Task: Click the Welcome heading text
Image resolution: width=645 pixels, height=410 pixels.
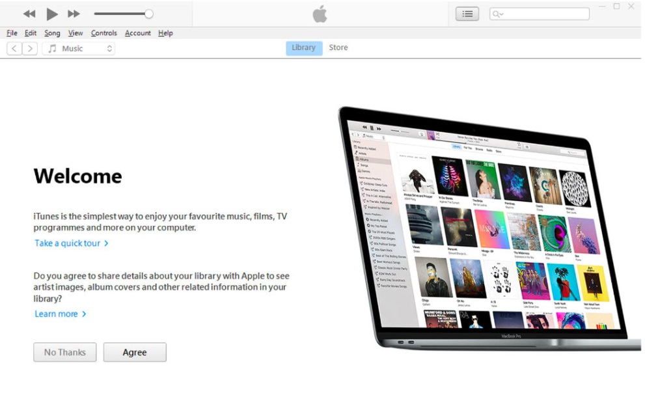Action: tap(77, 176)
